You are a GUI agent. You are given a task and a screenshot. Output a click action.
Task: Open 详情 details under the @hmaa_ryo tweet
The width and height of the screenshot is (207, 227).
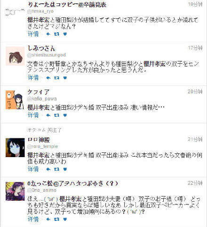click(33, 34)
